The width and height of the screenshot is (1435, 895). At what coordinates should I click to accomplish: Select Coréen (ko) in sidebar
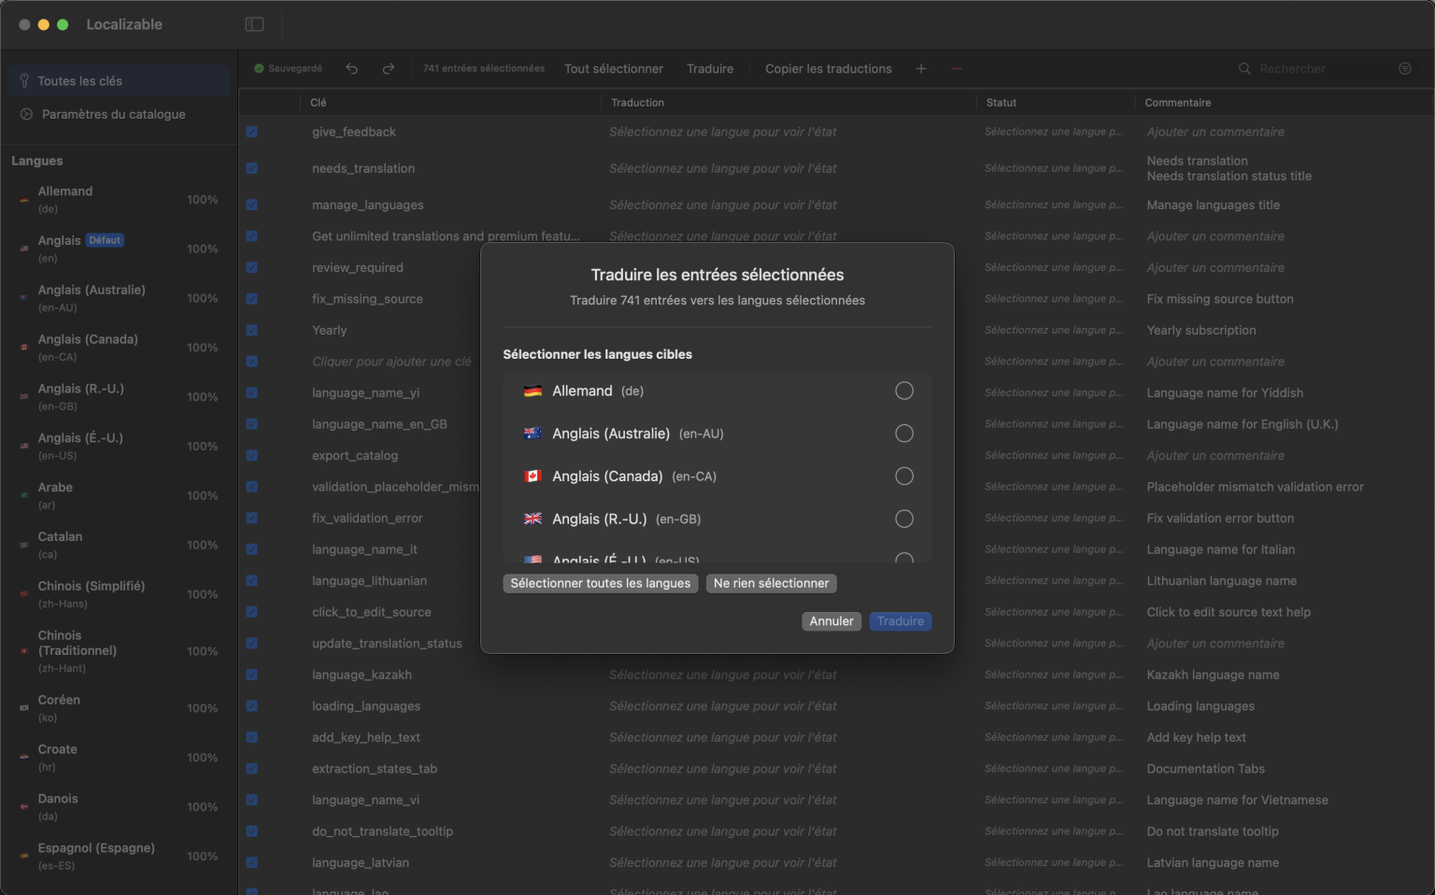click(119, 709)
